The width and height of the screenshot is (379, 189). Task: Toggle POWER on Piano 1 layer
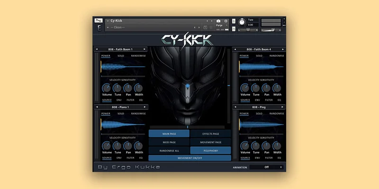[x=106, y=113]
